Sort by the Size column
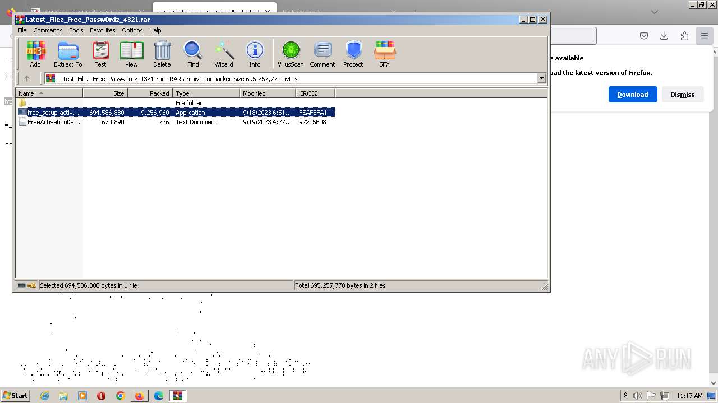Screen dimensions: 718x403 (x=105, y=93)
